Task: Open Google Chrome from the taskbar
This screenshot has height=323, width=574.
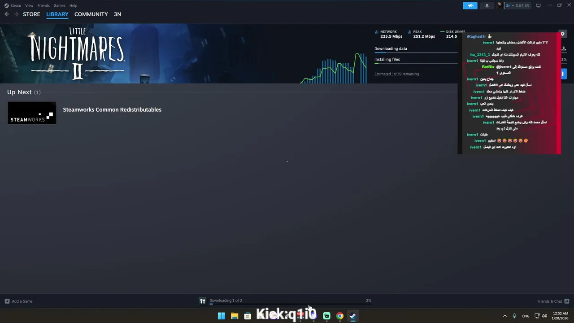Action: coord(340,316)
